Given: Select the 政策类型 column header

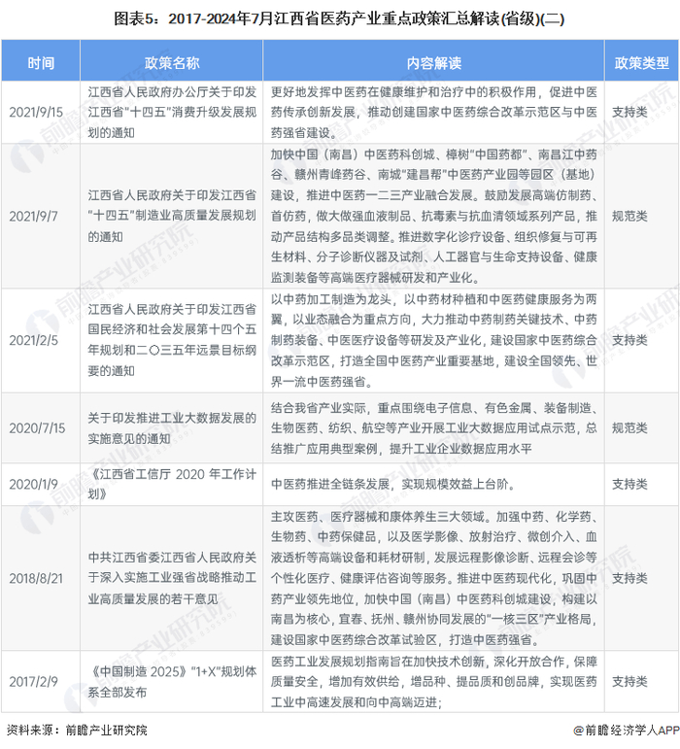Looking at the screenshot, I should (641, 62).
